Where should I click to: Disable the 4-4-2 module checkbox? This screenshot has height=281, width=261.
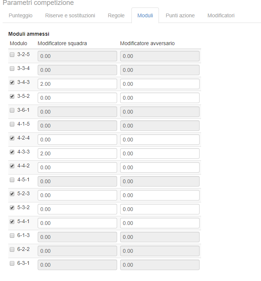12,166
